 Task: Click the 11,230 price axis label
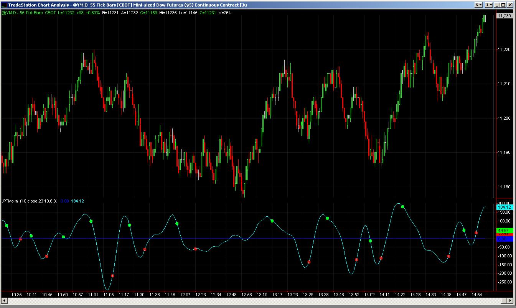point(503,16)
